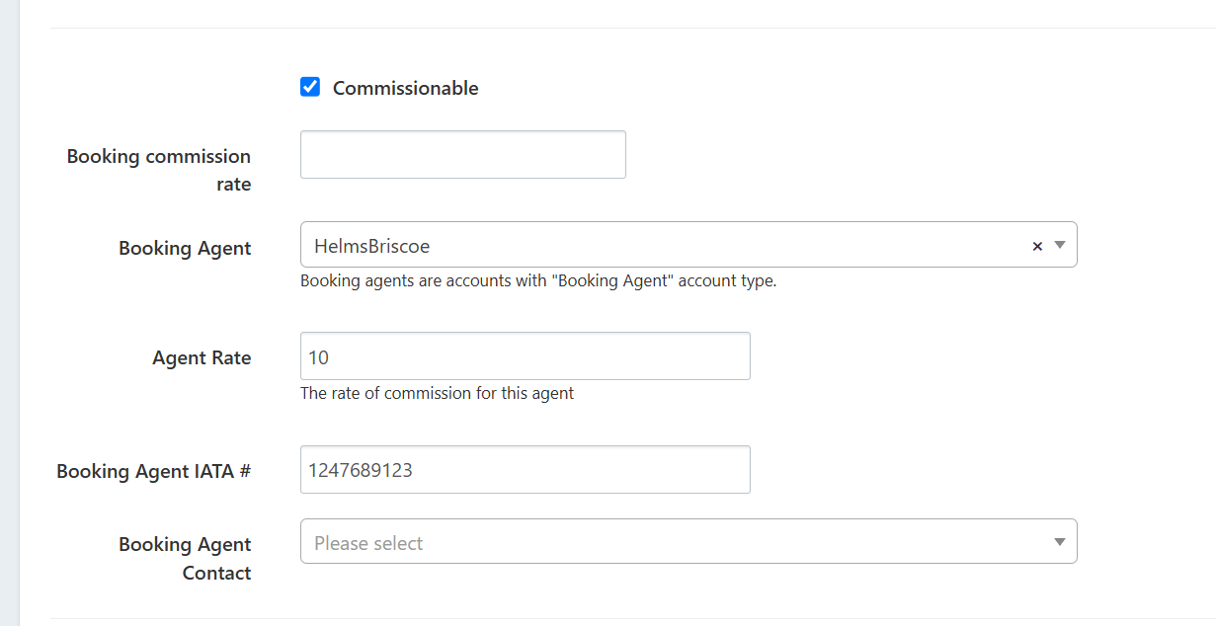Click the divider line above the Commissionable section
Screen dimensions: 1216x626
click(x=632, y=28)
